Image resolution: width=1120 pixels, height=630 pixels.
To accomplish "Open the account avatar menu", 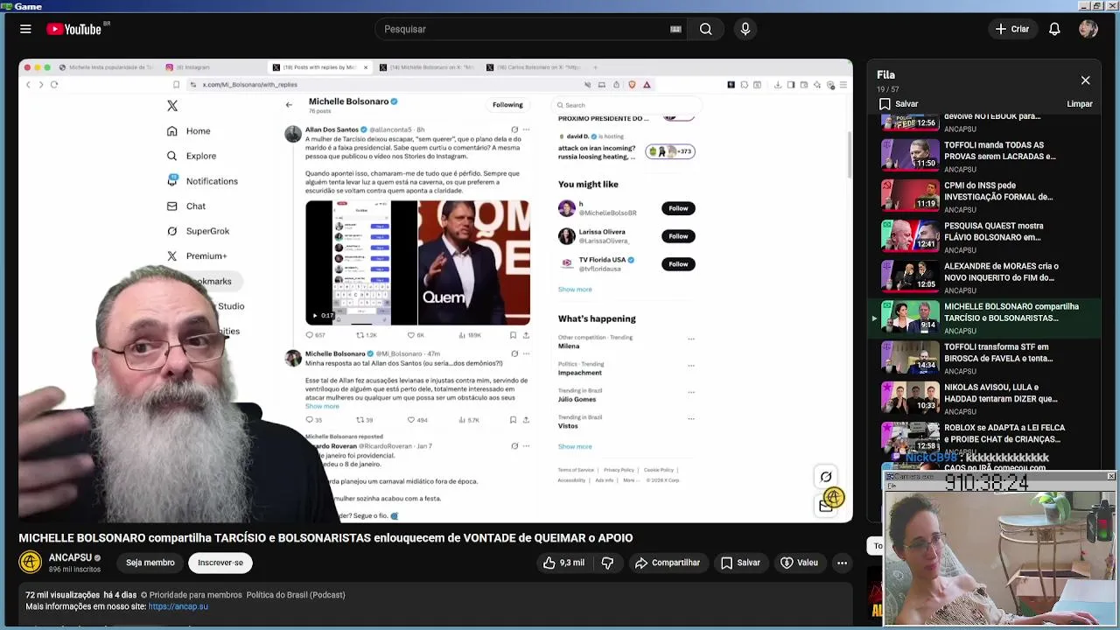I will click(1088, 29).
